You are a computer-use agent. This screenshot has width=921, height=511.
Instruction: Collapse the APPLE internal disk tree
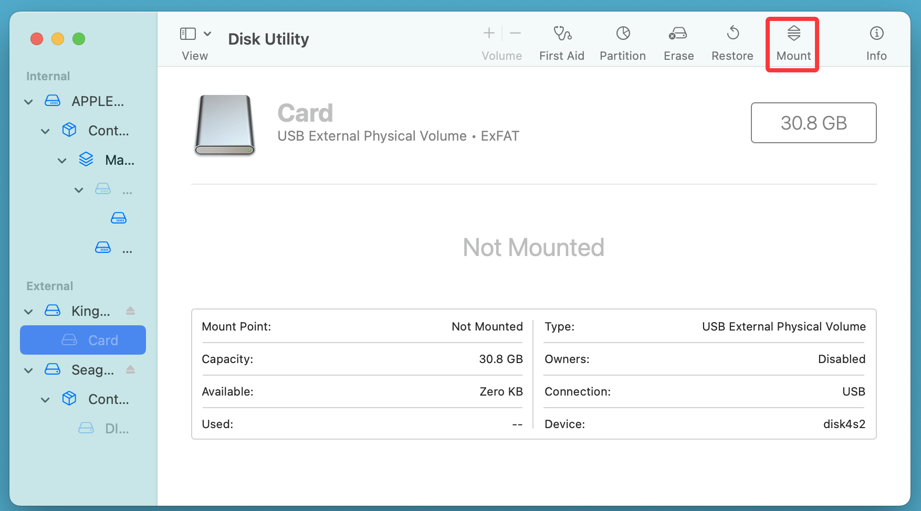(29, 102)
